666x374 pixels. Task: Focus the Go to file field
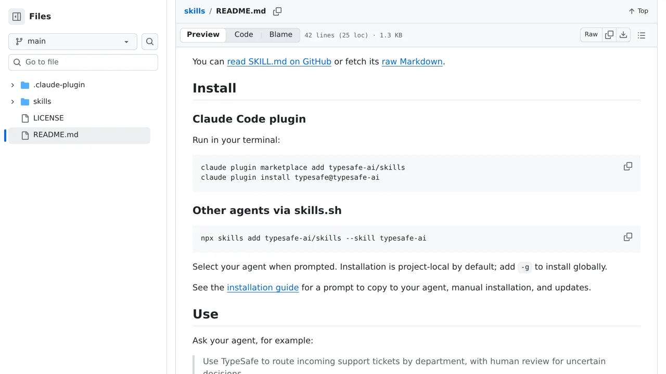pos(83,62)
